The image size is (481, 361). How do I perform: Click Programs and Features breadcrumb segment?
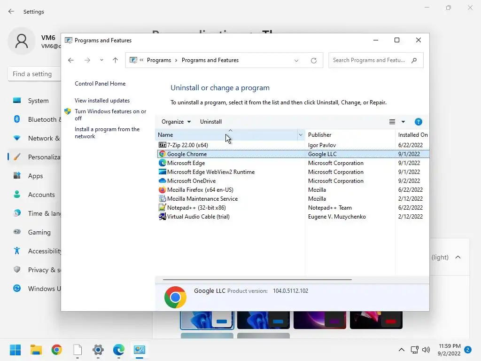210,60
